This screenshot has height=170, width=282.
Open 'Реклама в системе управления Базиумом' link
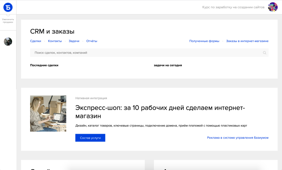[238, 138]
